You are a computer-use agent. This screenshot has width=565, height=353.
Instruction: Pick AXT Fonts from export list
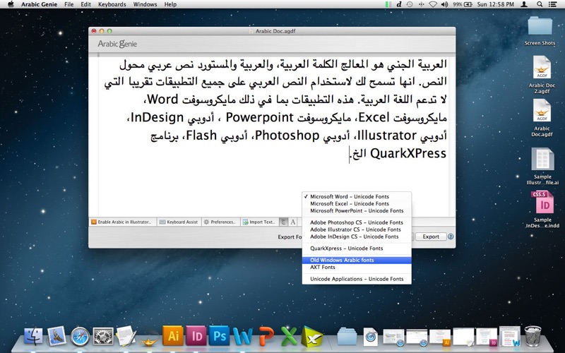[323, 268]
